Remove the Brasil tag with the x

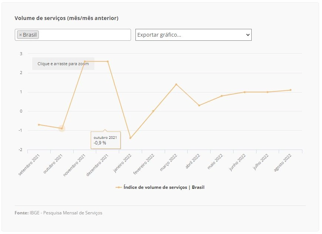(x=20, y=35)
